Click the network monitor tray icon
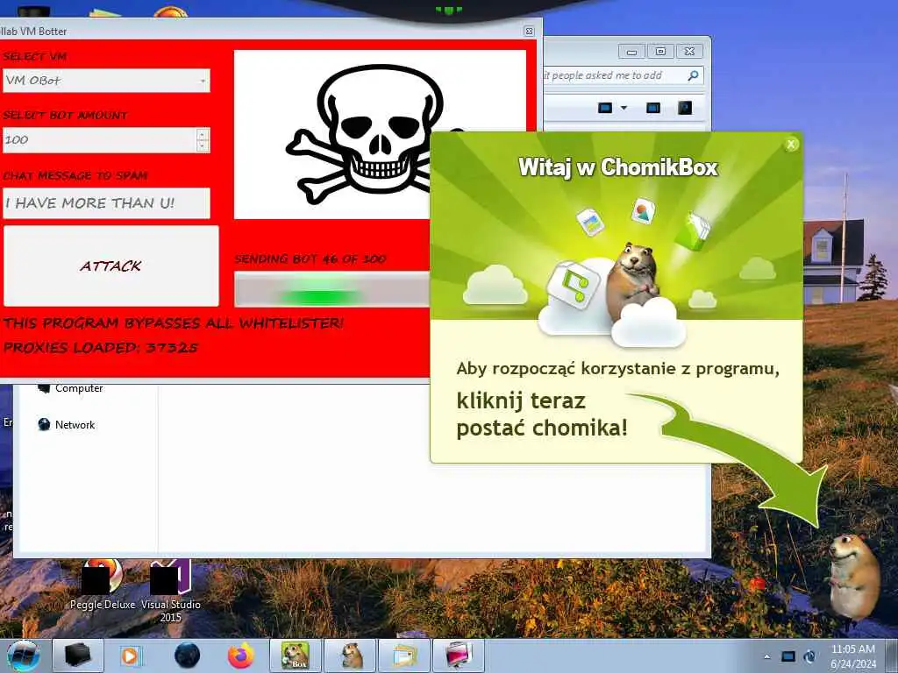The height and width of the screenshot is (673, 898). pyautogui.click(x=788, y=656)
